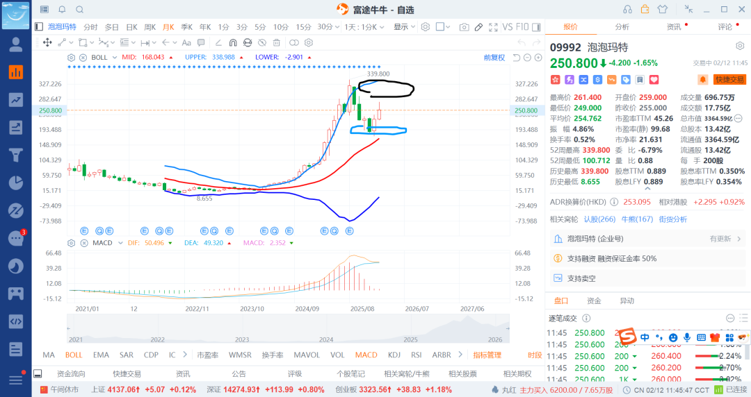Toggle the bottom panel collapse icon
Image resolution: width=751 pixels, height=397 pixels.
pos(38,374)
